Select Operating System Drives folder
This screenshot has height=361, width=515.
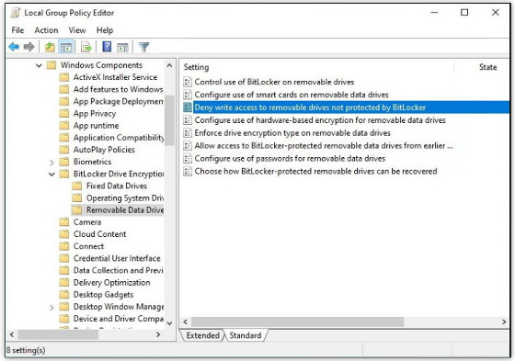tap(125, 198)
